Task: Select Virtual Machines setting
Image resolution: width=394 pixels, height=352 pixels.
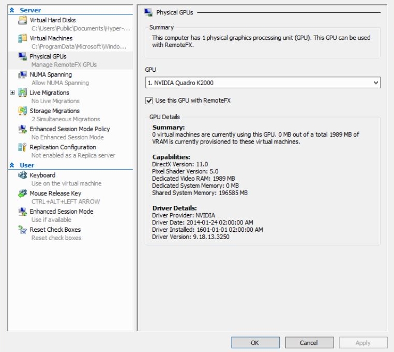Action: (51, 38)
